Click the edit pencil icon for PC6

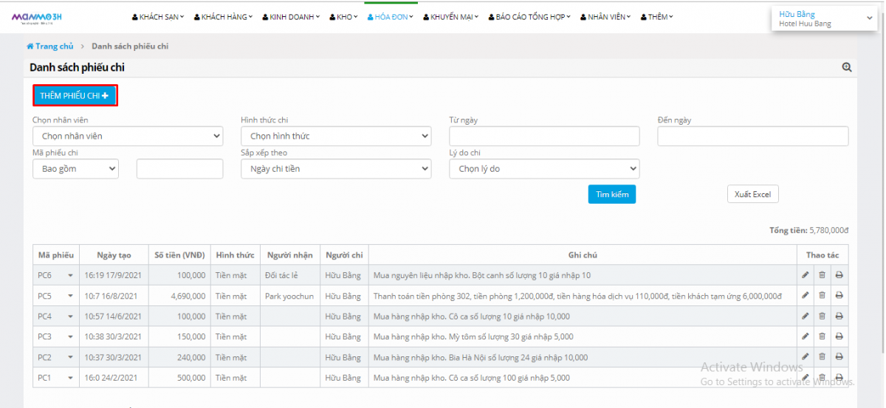pyautogui.click(x=806, y=275)
